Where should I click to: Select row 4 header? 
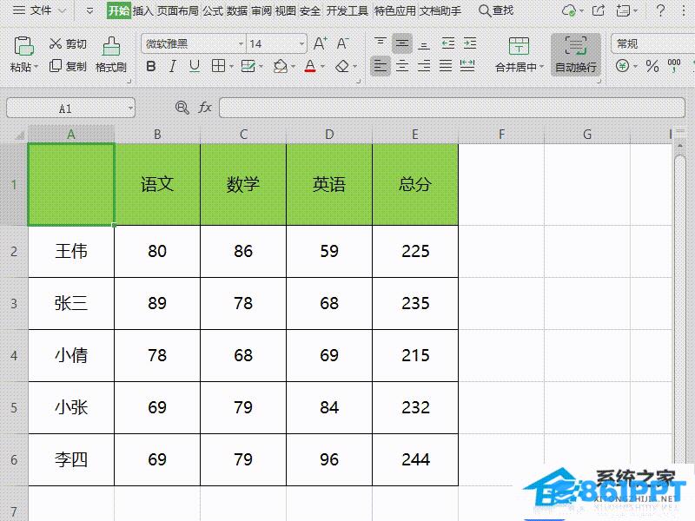[14, 355]
